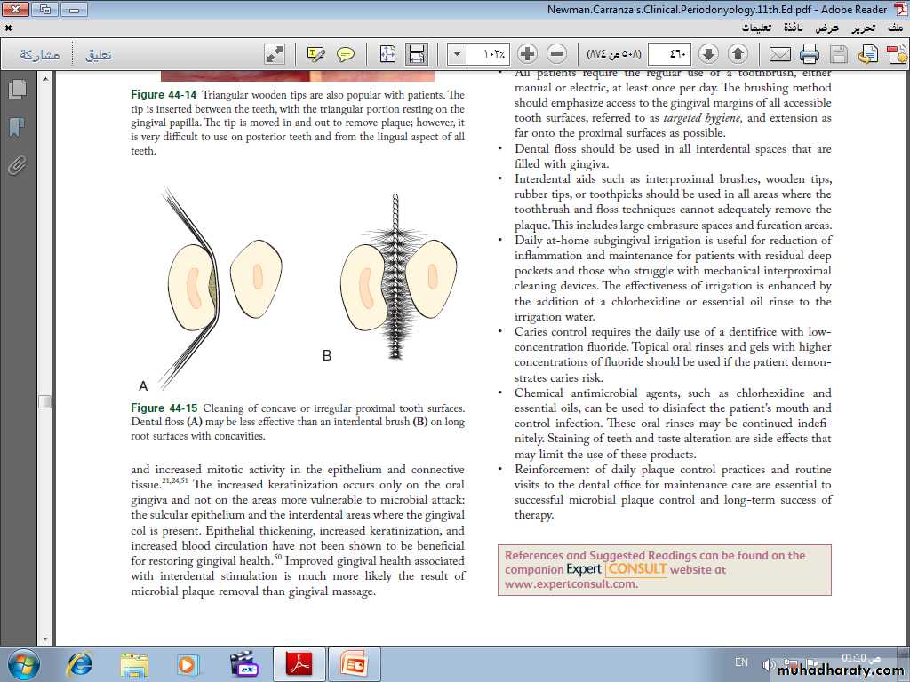Print the document using printer icon
This screenshot has width=910, height=682.
pos(809,54)
